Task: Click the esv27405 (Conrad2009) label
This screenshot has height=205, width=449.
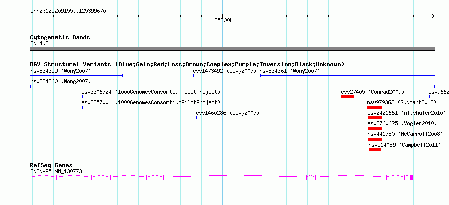Action: point(372,92)
